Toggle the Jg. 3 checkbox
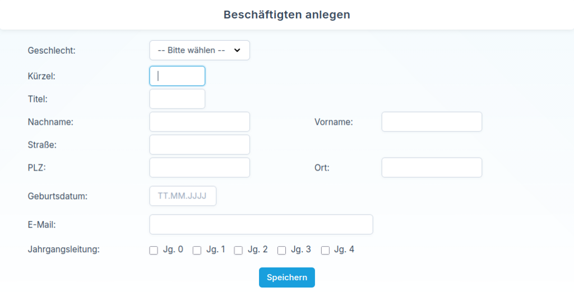574x292 pixels. pyautogui.click(x=282, y=251)
